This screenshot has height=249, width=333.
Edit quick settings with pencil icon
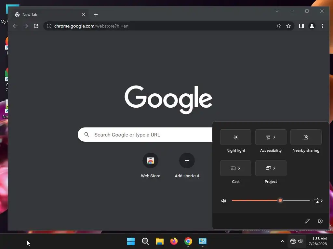(x=307, y=221)
